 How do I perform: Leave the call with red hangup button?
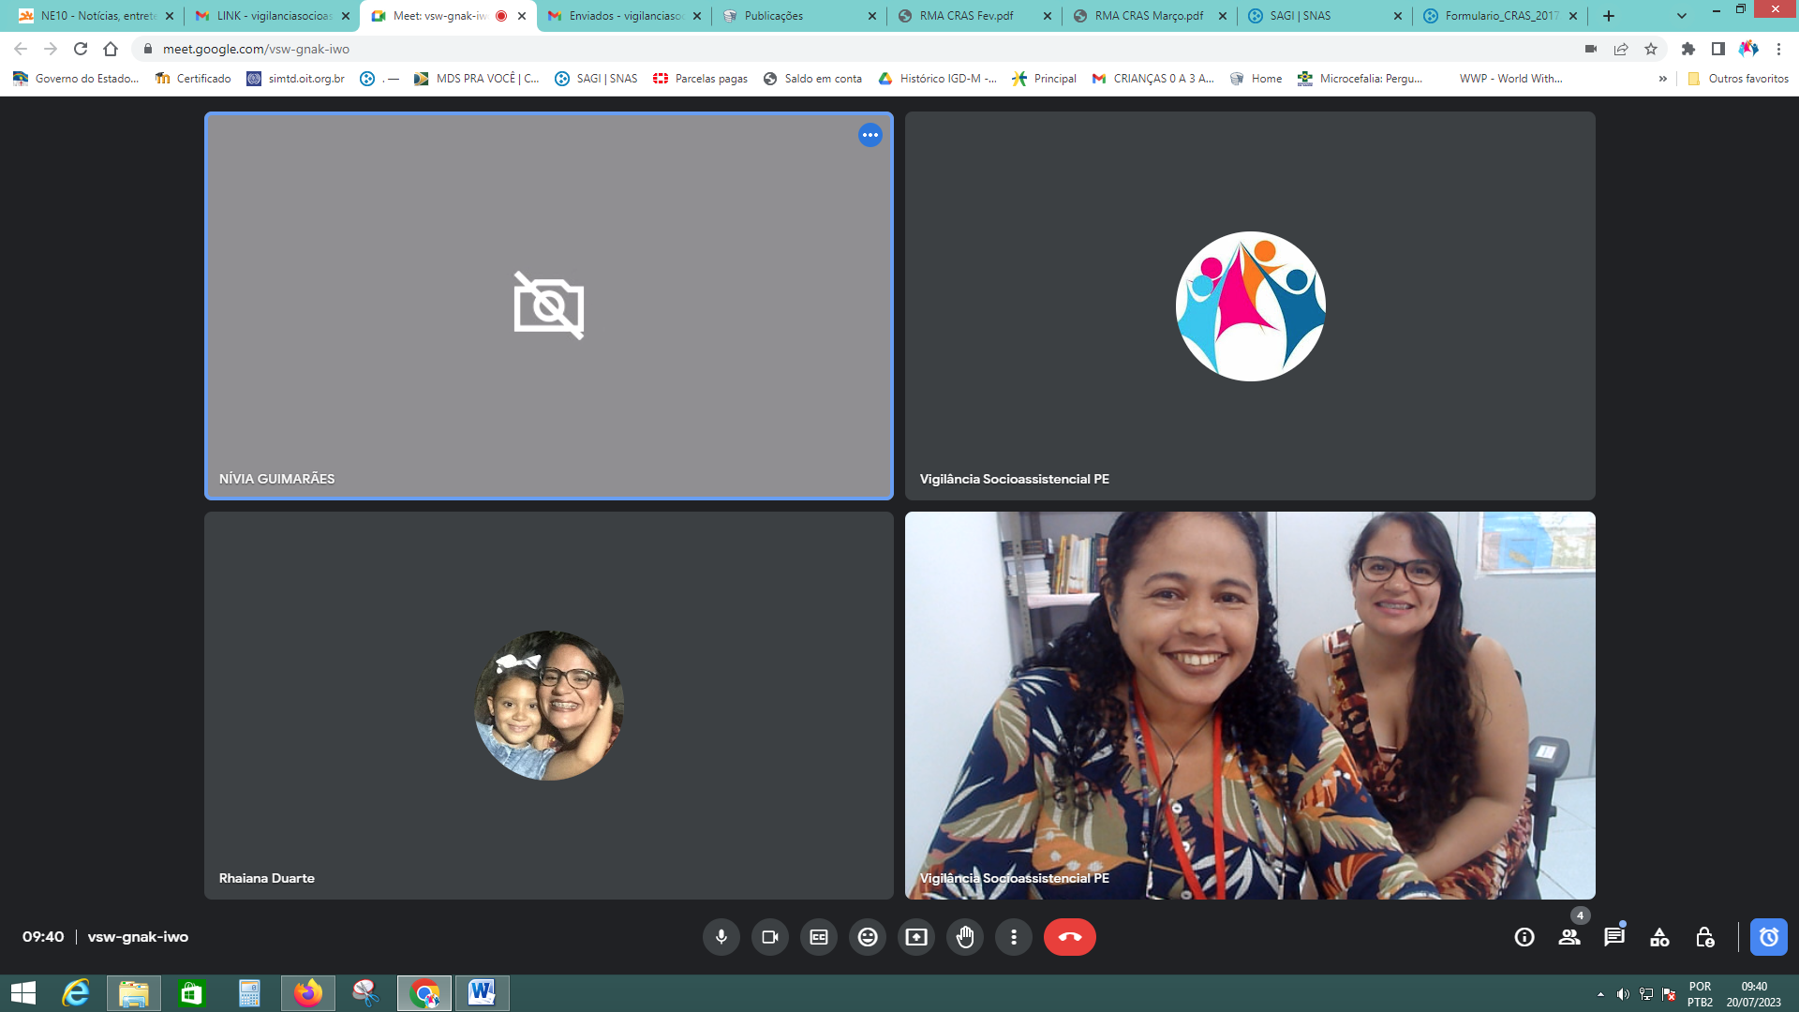(1069, 937)
